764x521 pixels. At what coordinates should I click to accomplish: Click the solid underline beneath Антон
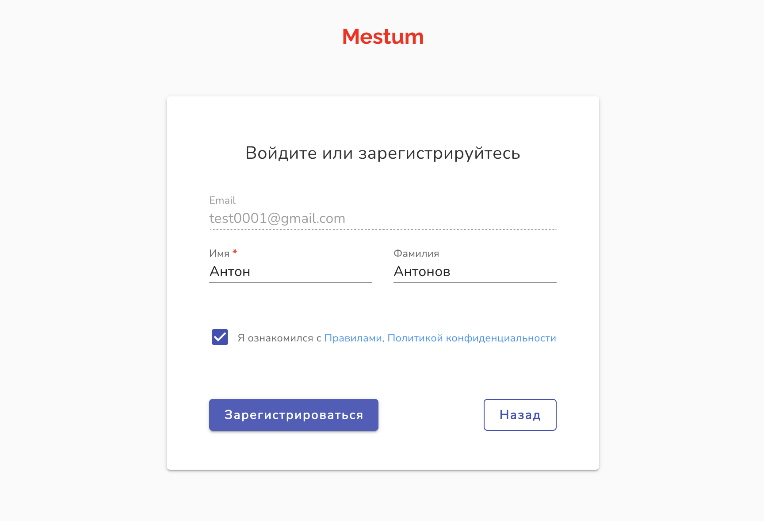[x=290, y=282]
